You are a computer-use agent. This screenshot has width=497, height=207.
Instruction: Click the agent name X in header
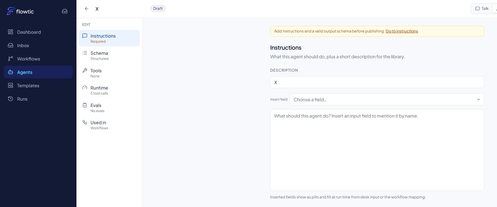[x=97, y=9]
